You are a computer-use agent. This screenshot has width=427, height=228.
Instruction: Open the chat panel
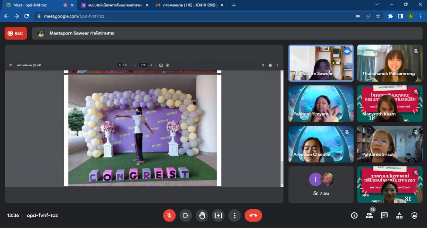pos(384,215)
